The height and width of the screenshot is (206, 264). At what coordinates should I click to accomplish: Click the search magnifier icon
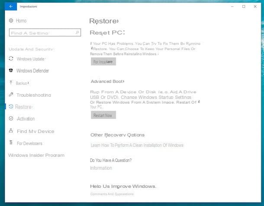77,32
